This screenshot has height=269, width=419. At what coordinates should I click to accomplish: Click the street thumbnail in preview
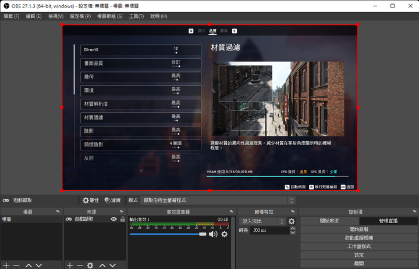tap(278, 99)
